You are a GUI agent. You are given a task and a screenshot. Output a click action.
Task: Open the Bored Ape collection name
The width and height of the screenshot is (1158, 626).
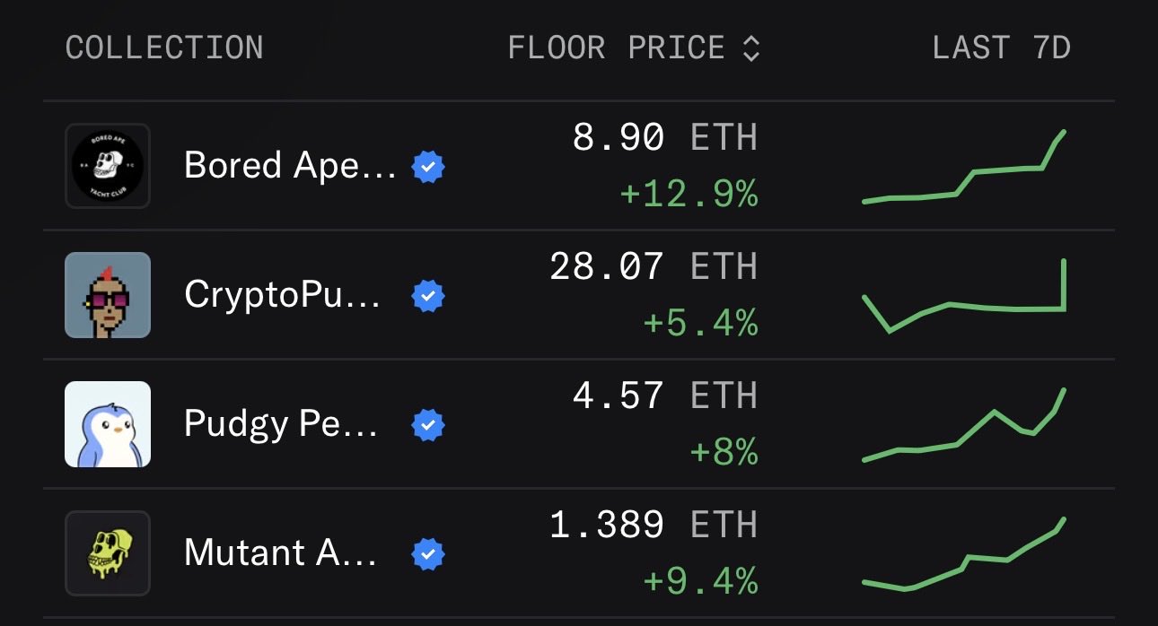tap(290, 166)
